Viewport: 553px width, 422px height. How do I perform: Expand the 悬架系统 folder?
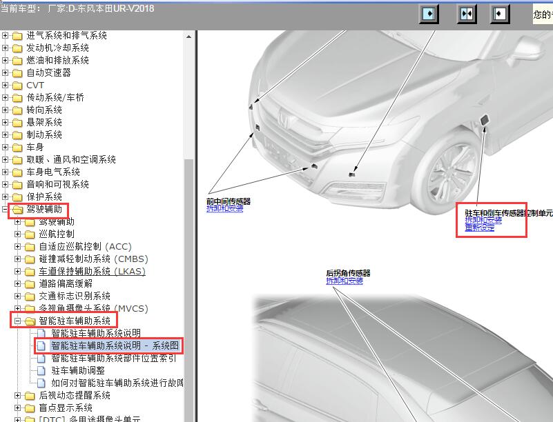pyautogui.click(x=5, y=122)
